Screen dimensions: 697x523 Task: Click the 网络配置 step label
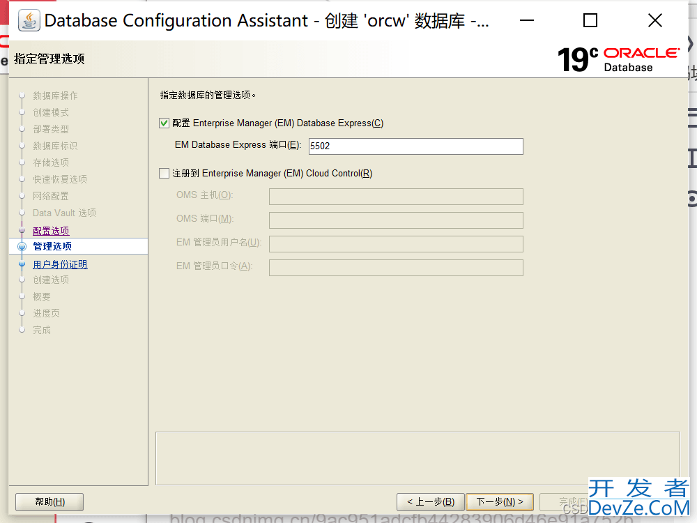(x=51, y=196)
